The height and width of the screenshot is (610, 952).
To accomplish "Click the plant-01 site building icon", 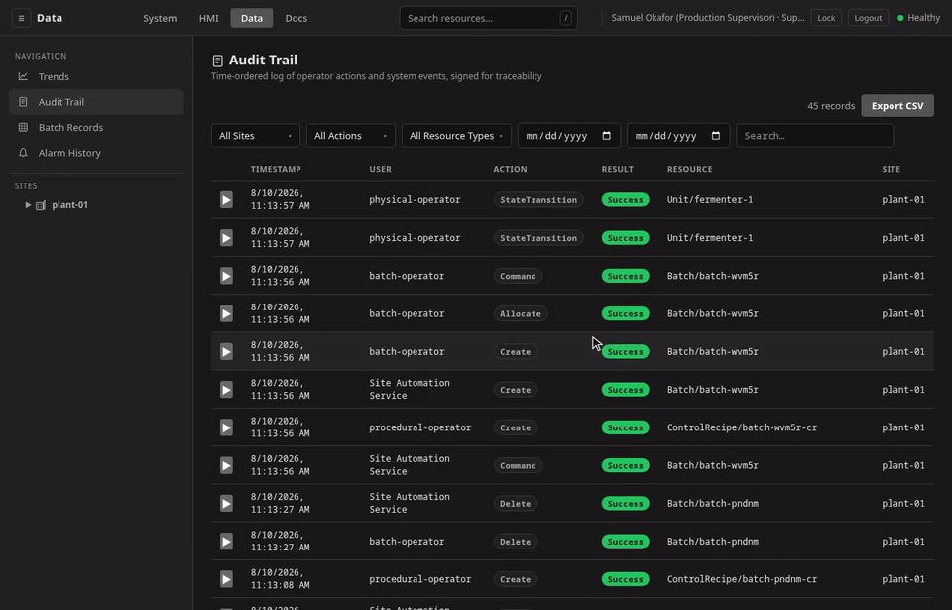I will (x=41, y=205).
